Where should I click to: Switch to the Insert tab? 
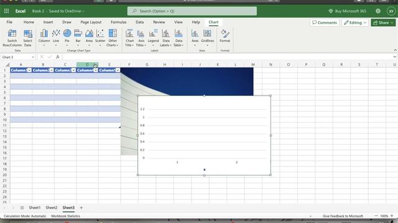coord(48,22)
